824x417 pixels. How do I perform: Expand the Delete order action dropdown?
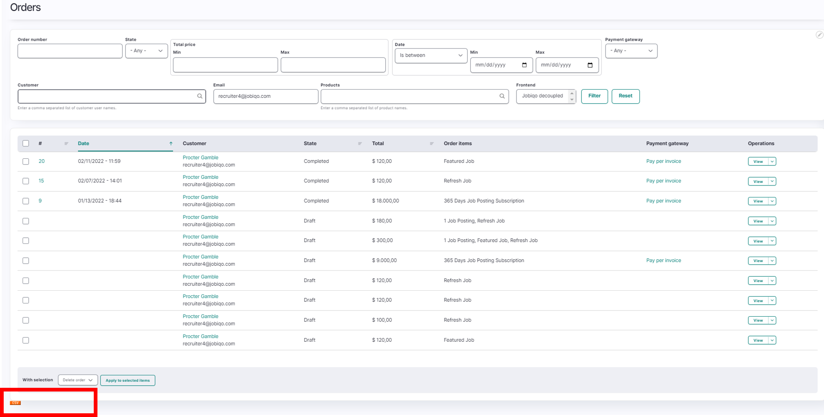click(x=78, y=380)
